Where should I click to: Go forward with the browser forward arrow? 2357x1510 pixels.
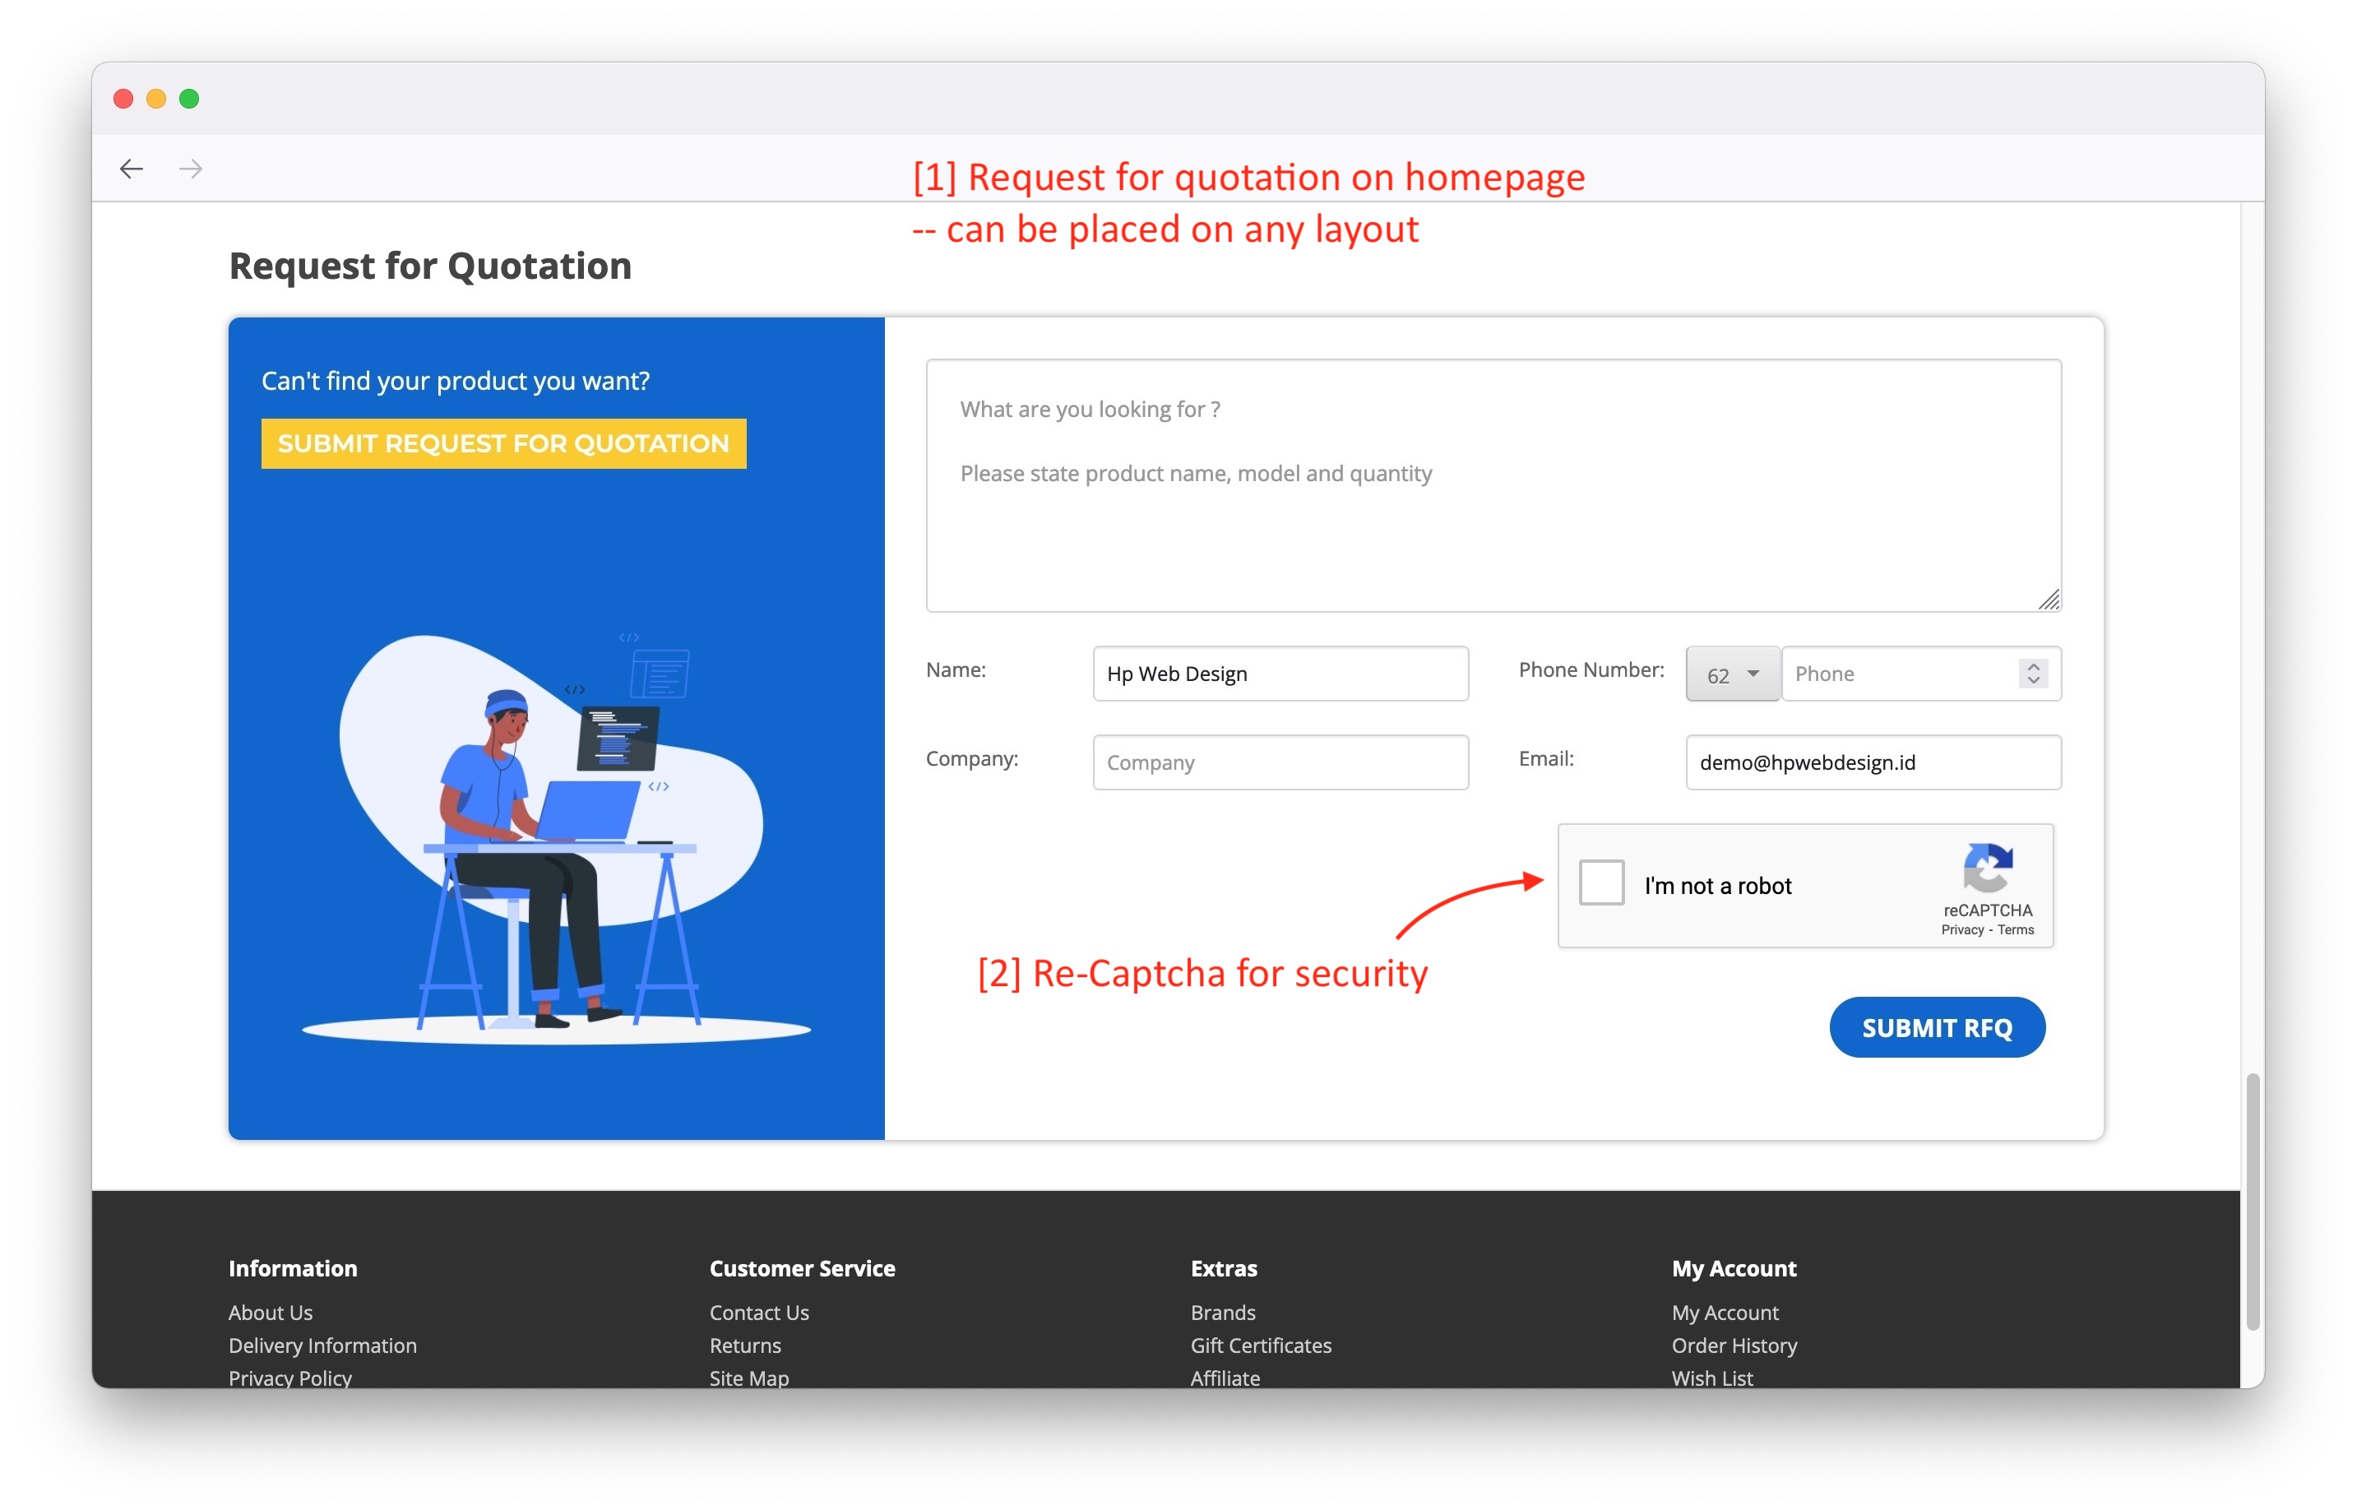[191, 169]
